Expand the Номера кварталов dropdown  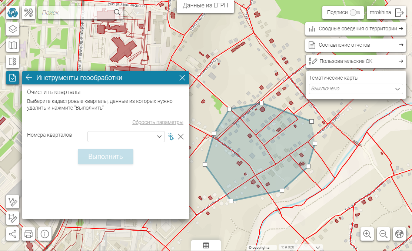(159, 137)
